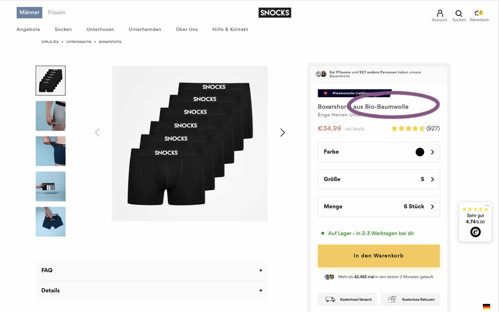Open the Größe size selector

pos(378,179)
